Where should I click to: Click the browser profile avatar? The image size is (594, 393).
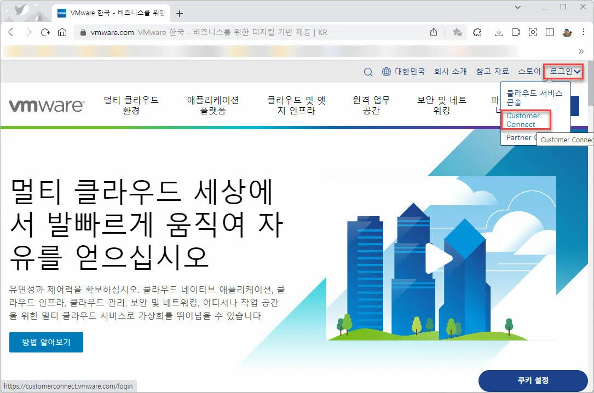[566, 32]
